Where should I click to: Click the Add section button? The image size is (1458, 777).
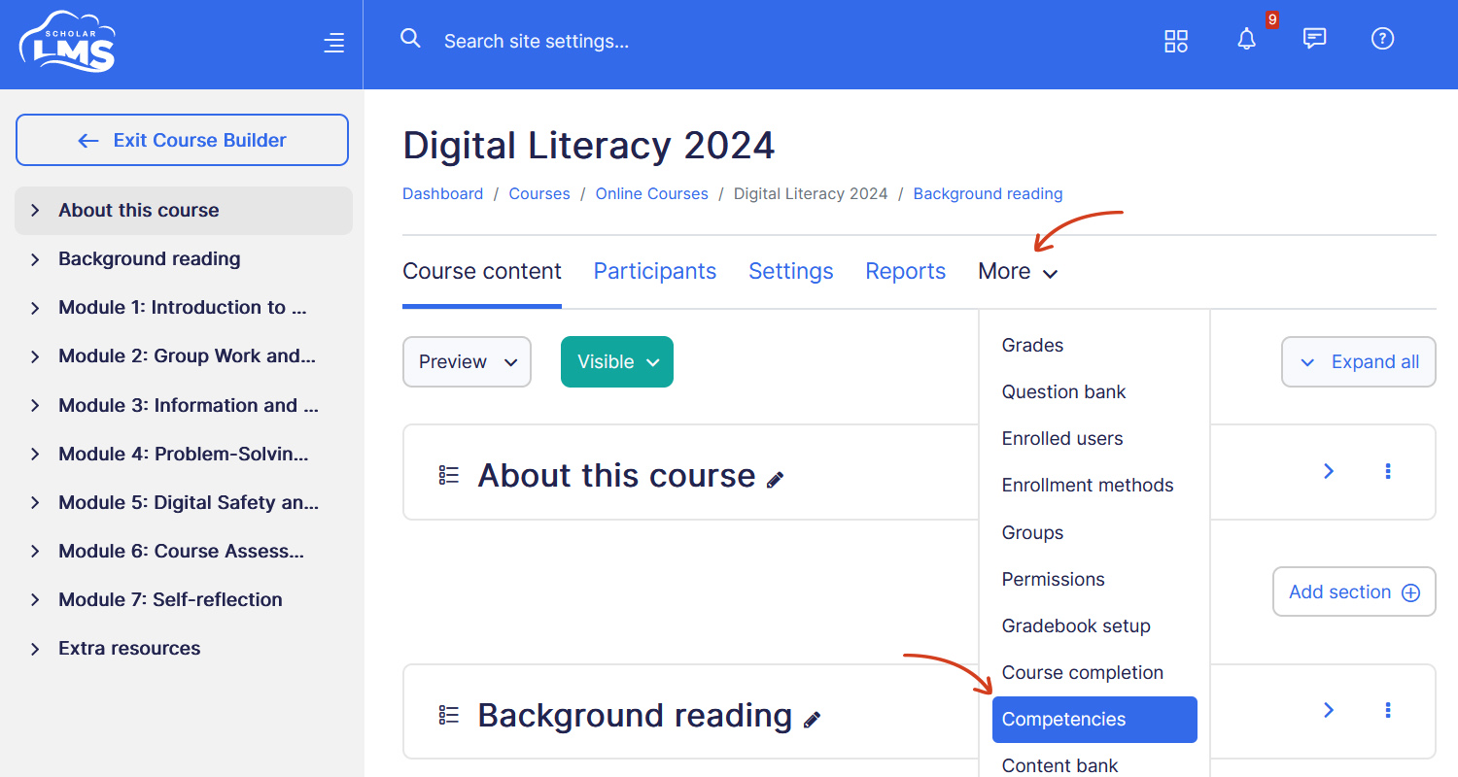coord(1353,592)
